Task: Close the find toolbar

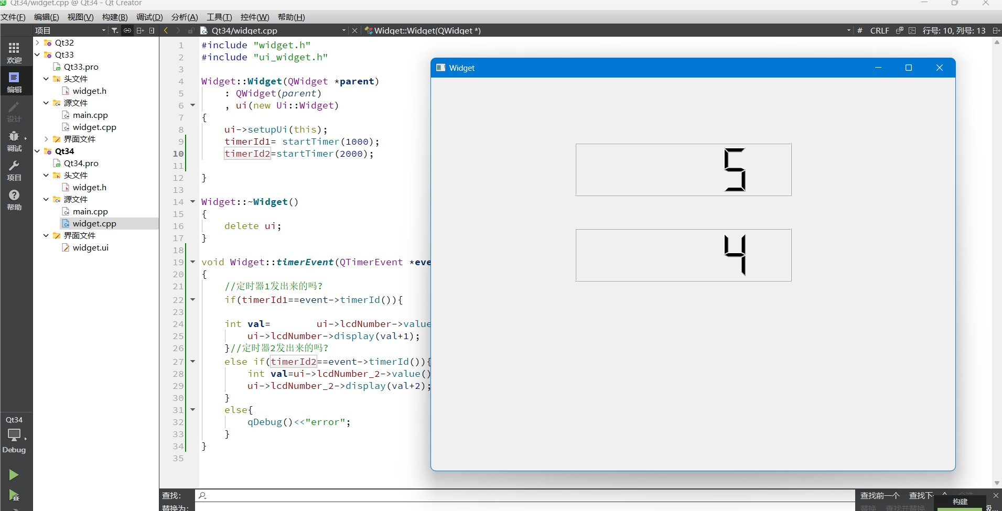Action: click(996, 495)
